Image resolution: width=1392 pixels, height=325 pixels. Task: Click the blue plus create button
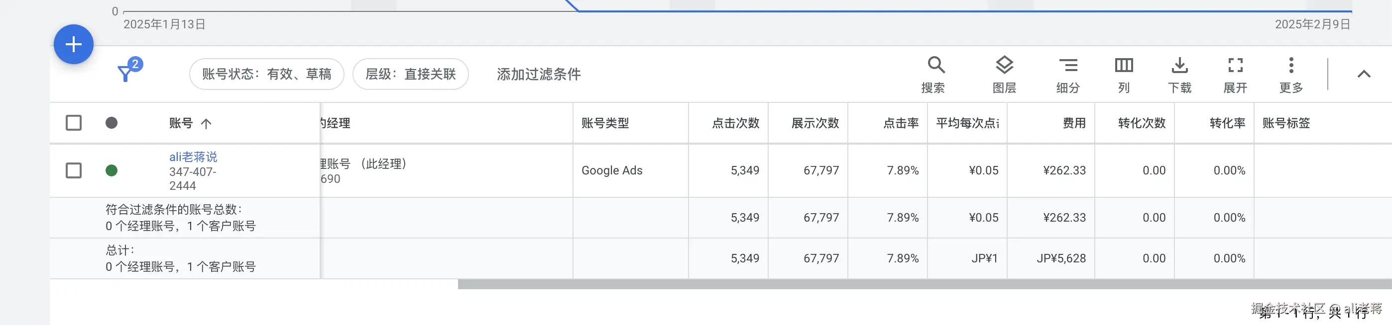[74, 44]
